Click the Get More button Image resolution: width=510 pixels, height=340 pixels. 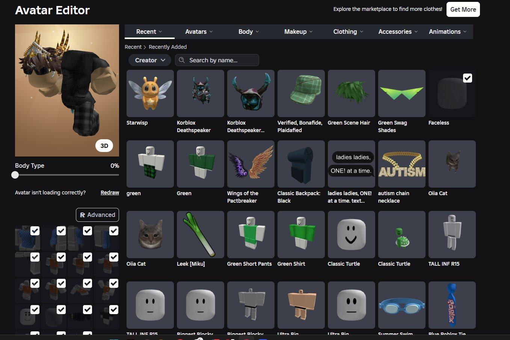coord(463,9)
